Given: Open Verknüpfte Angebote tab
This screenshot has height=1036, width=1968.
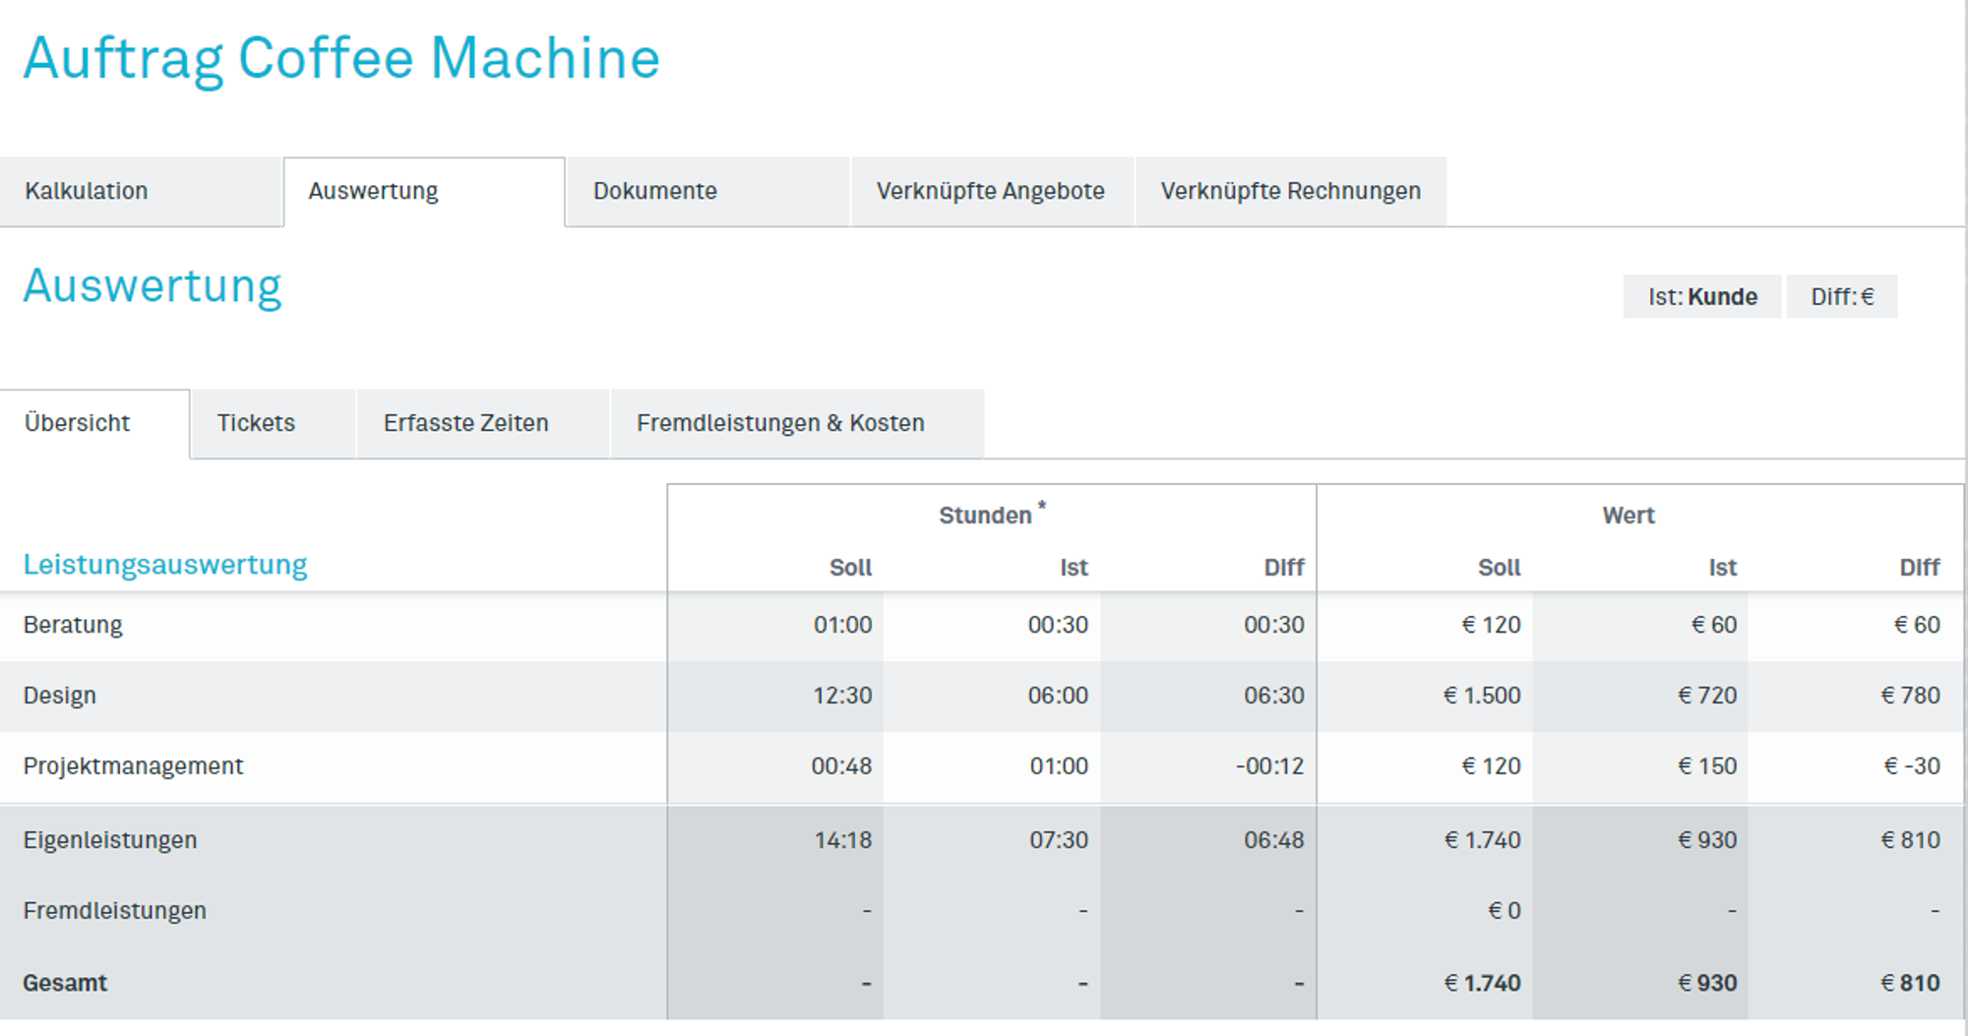Looking at the screenshot, I should (992, 192).
